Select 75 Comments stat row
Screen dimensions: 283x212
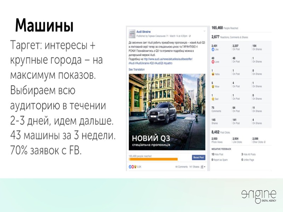tap(241, 109)
